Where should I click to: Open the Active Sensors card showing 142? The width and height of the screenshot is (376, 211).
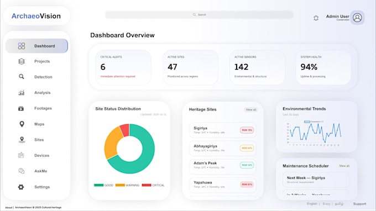pyautogui.click(x=257, y=67)
